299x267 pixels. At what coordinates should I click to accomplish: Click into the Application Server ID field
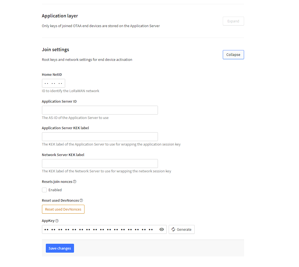point(100,110)
